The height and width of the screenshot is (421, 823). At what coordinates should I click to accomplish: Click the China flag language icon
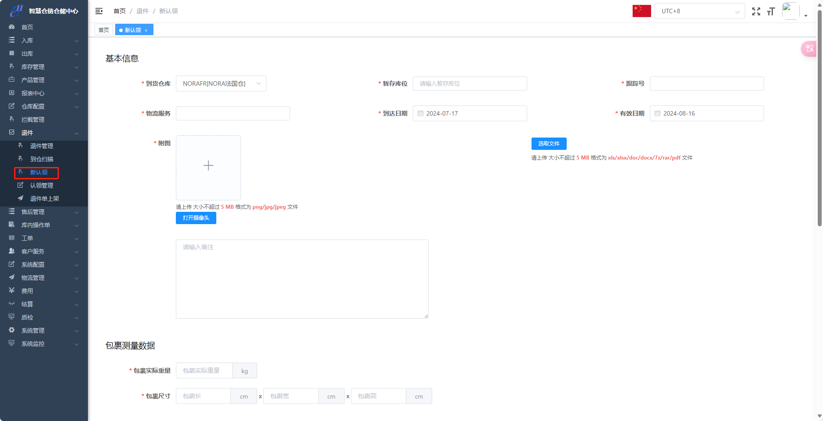coord(641,11)
